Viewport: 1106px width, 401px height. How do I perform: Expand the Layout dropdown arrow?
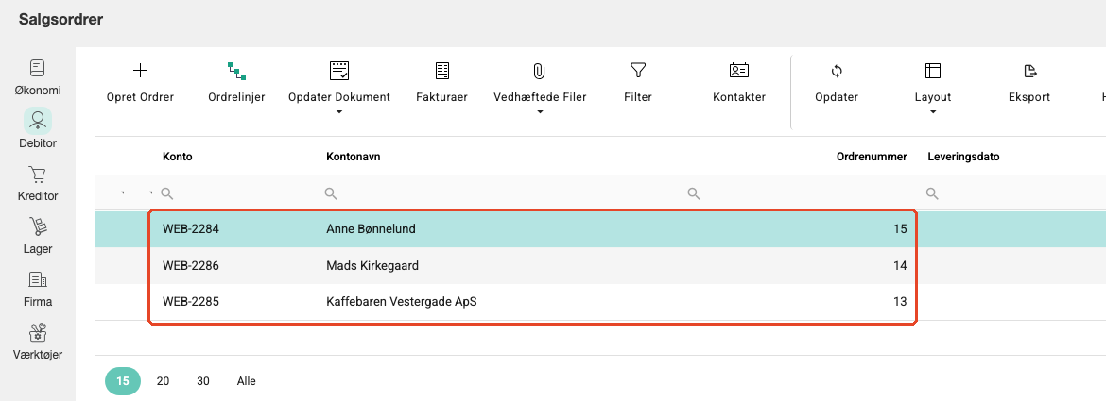932,112
